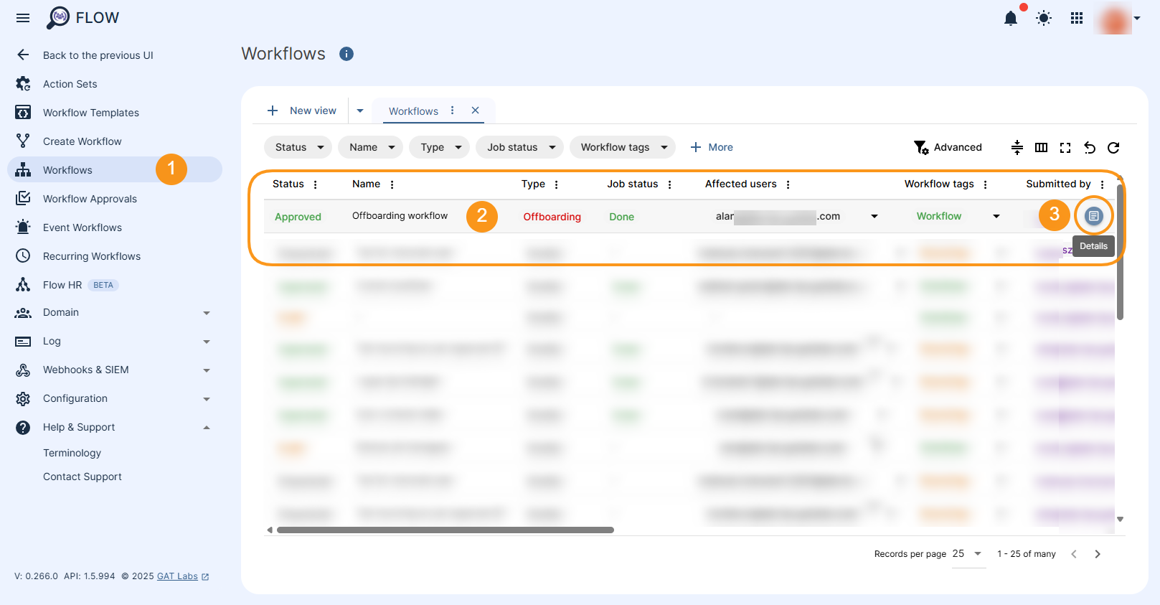Open Affected users column menu
The height and width of the screenshot is (605, 1160).
pos(788,184)
